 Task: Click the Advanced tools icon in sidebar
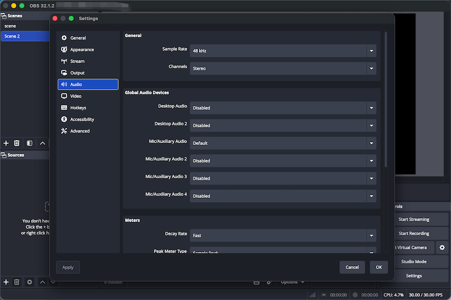pyautogui.click(x=64, y=131)
